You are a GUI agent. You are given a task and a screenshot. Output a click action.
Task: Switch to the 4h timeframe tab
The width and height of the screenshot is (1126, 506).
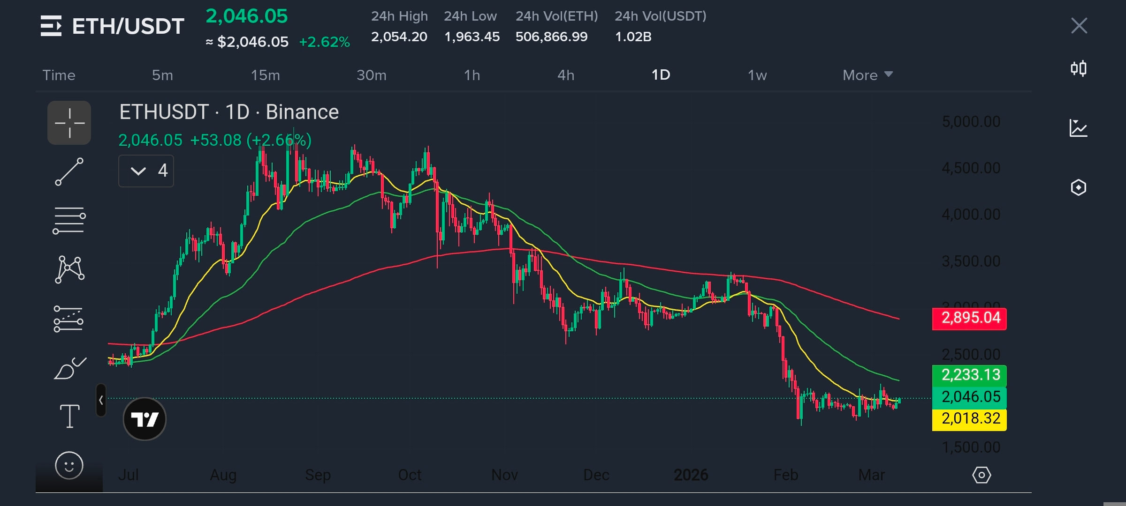[565, 75]
